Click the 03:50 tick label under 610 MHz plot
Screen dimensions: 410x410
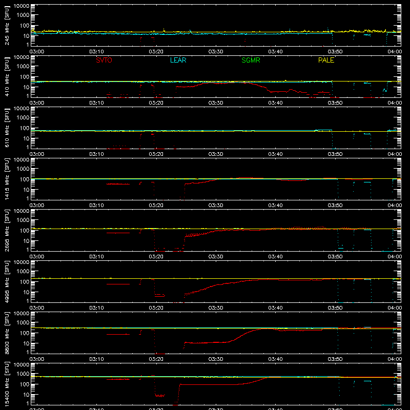coord(335,154)
